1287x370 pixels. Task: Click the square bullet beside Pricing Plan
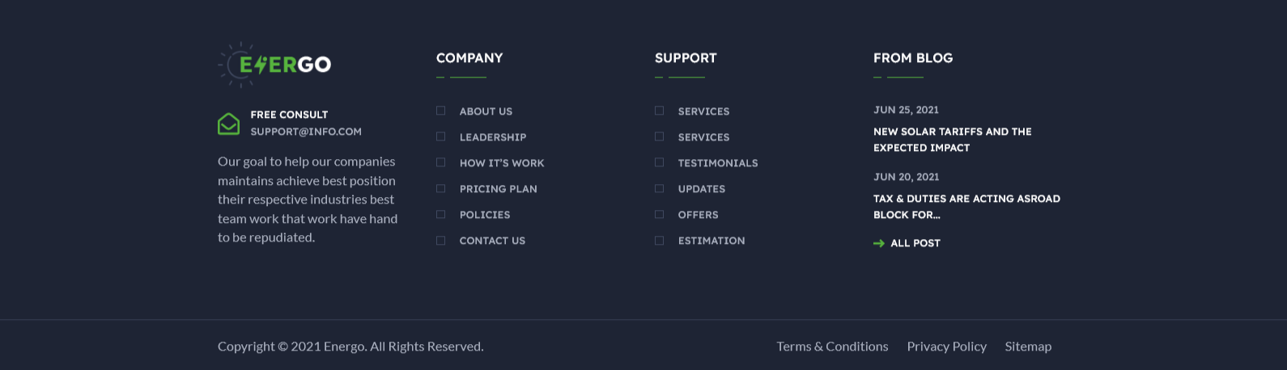pos(441,188)
